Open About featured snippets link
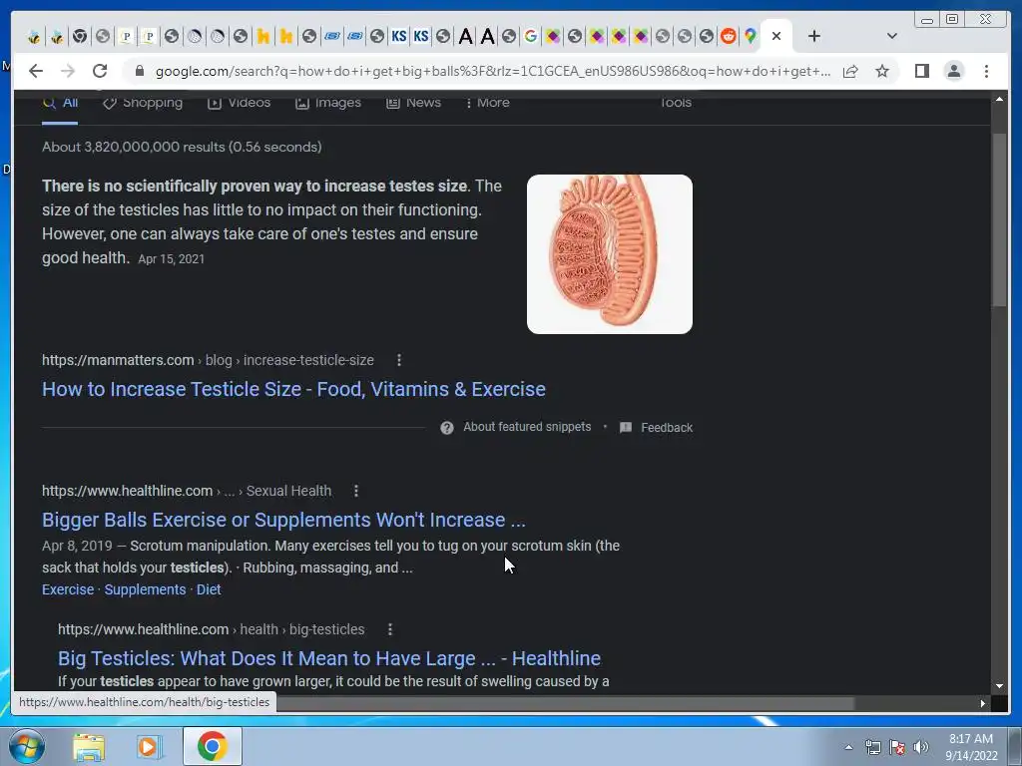 click(527, 427)
